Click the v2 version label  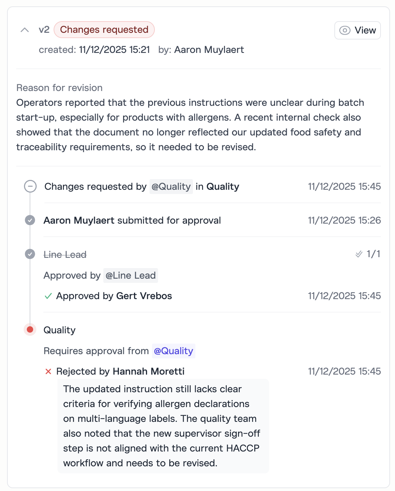coord(44,30)
